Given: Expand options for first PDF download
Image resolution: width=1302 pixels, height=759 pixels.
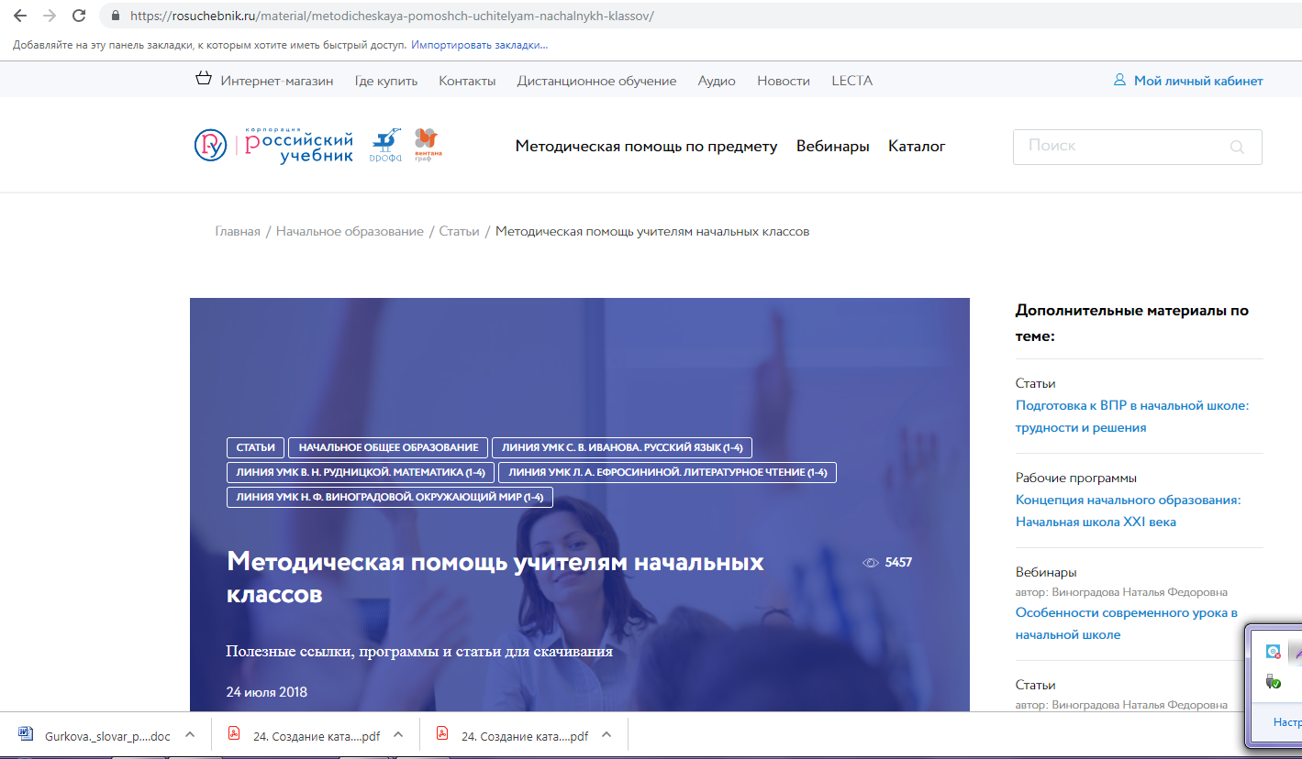Looking at the screenshot, I should tap(398, 735).
